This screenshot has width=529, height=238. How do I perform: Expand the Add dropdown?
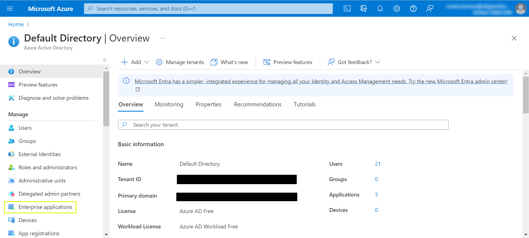click(135, 62)
